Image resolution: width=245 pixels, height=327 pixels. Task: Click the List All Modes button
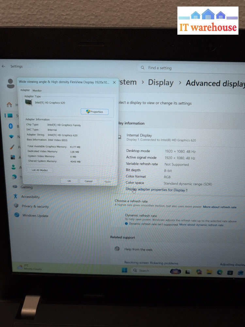point(40,170)
